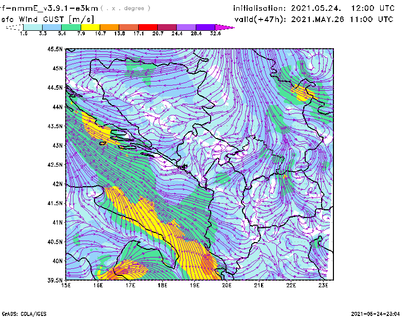Pick the pale cyan 1.6–3.3 legend swatch
The height and width of the screenshot is (317, 411).
[x=33, y=27]
